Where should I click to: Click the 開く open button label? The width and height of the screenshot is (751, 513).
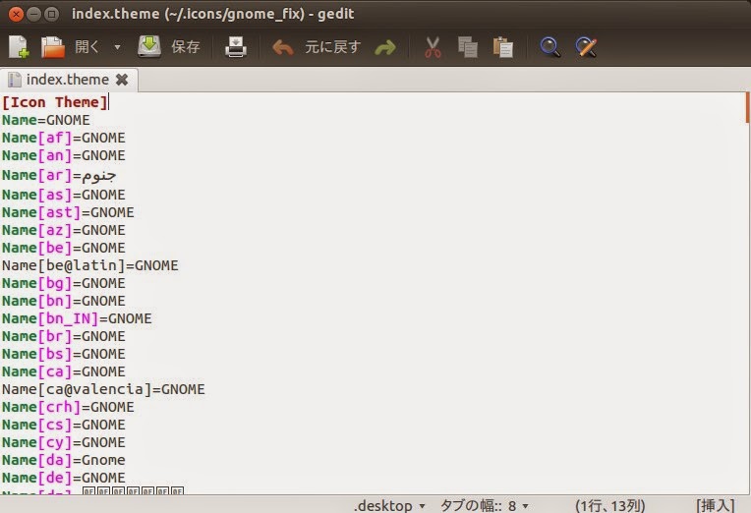tap(87, 47)
